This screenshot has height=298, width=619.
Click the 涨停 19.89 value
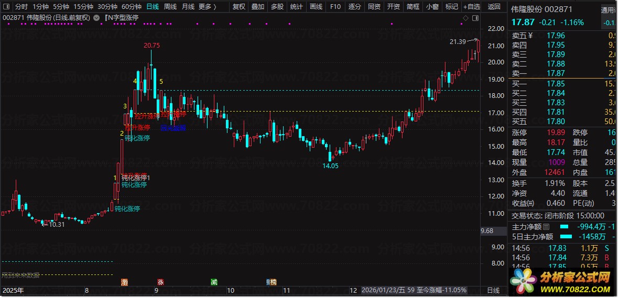[x=556, y=133]
